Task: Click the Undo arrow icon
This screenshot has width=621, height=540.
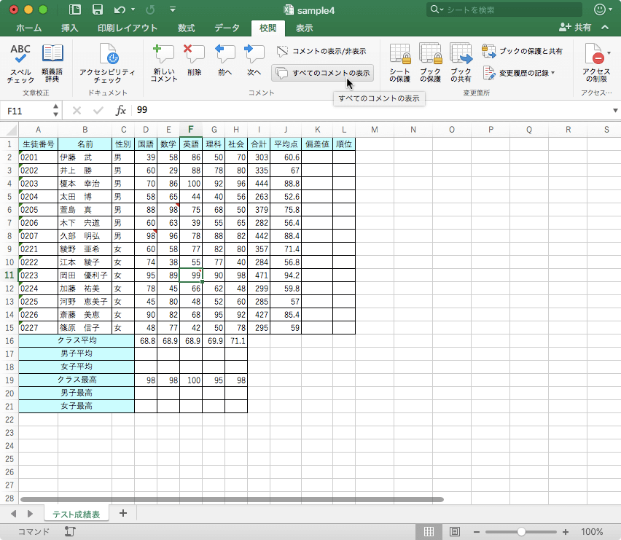Action: [x=120, y=9]
